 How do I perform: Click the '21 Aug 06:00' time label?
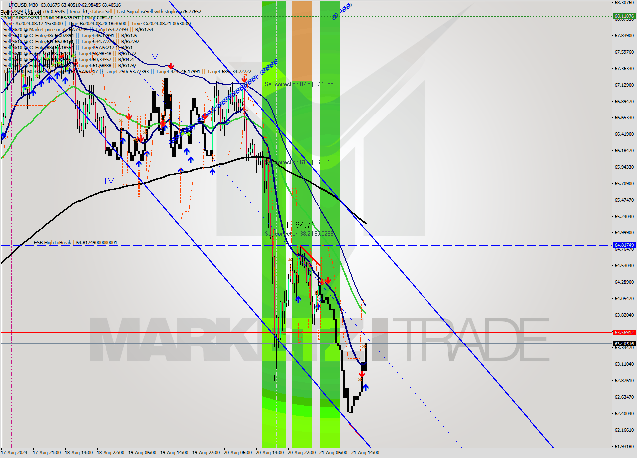pos(333,453)
